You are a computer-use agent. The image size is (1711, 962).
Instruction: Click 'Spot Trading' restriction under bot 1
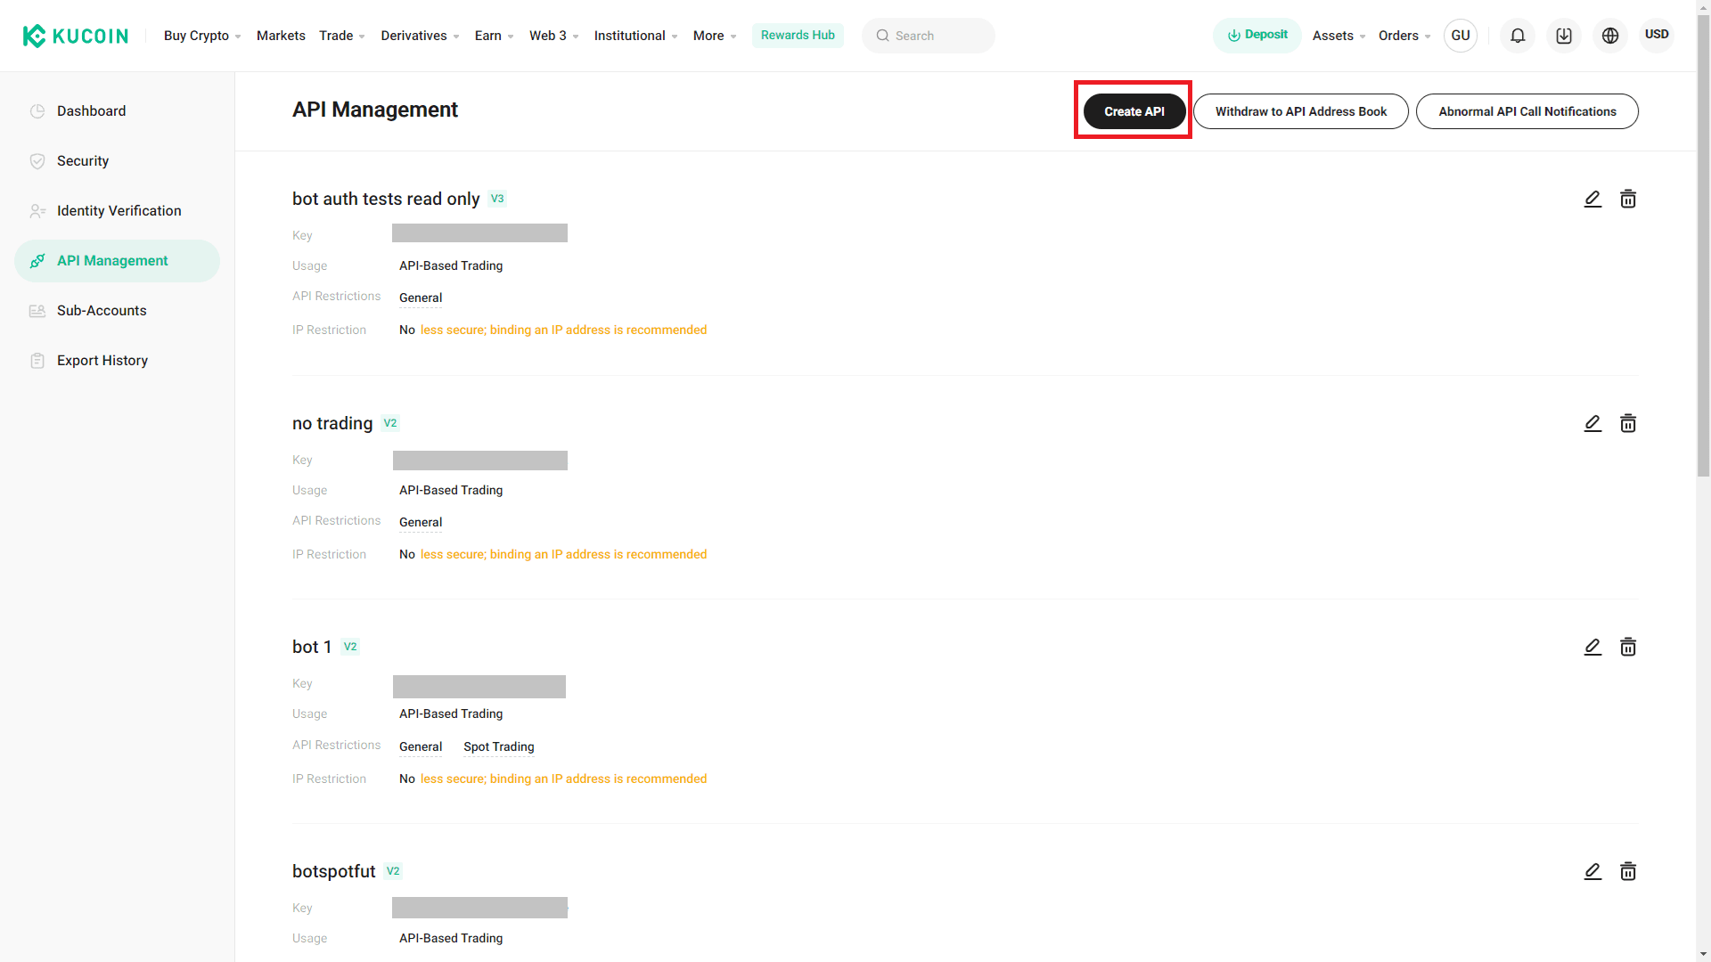(x=498, y=746)
